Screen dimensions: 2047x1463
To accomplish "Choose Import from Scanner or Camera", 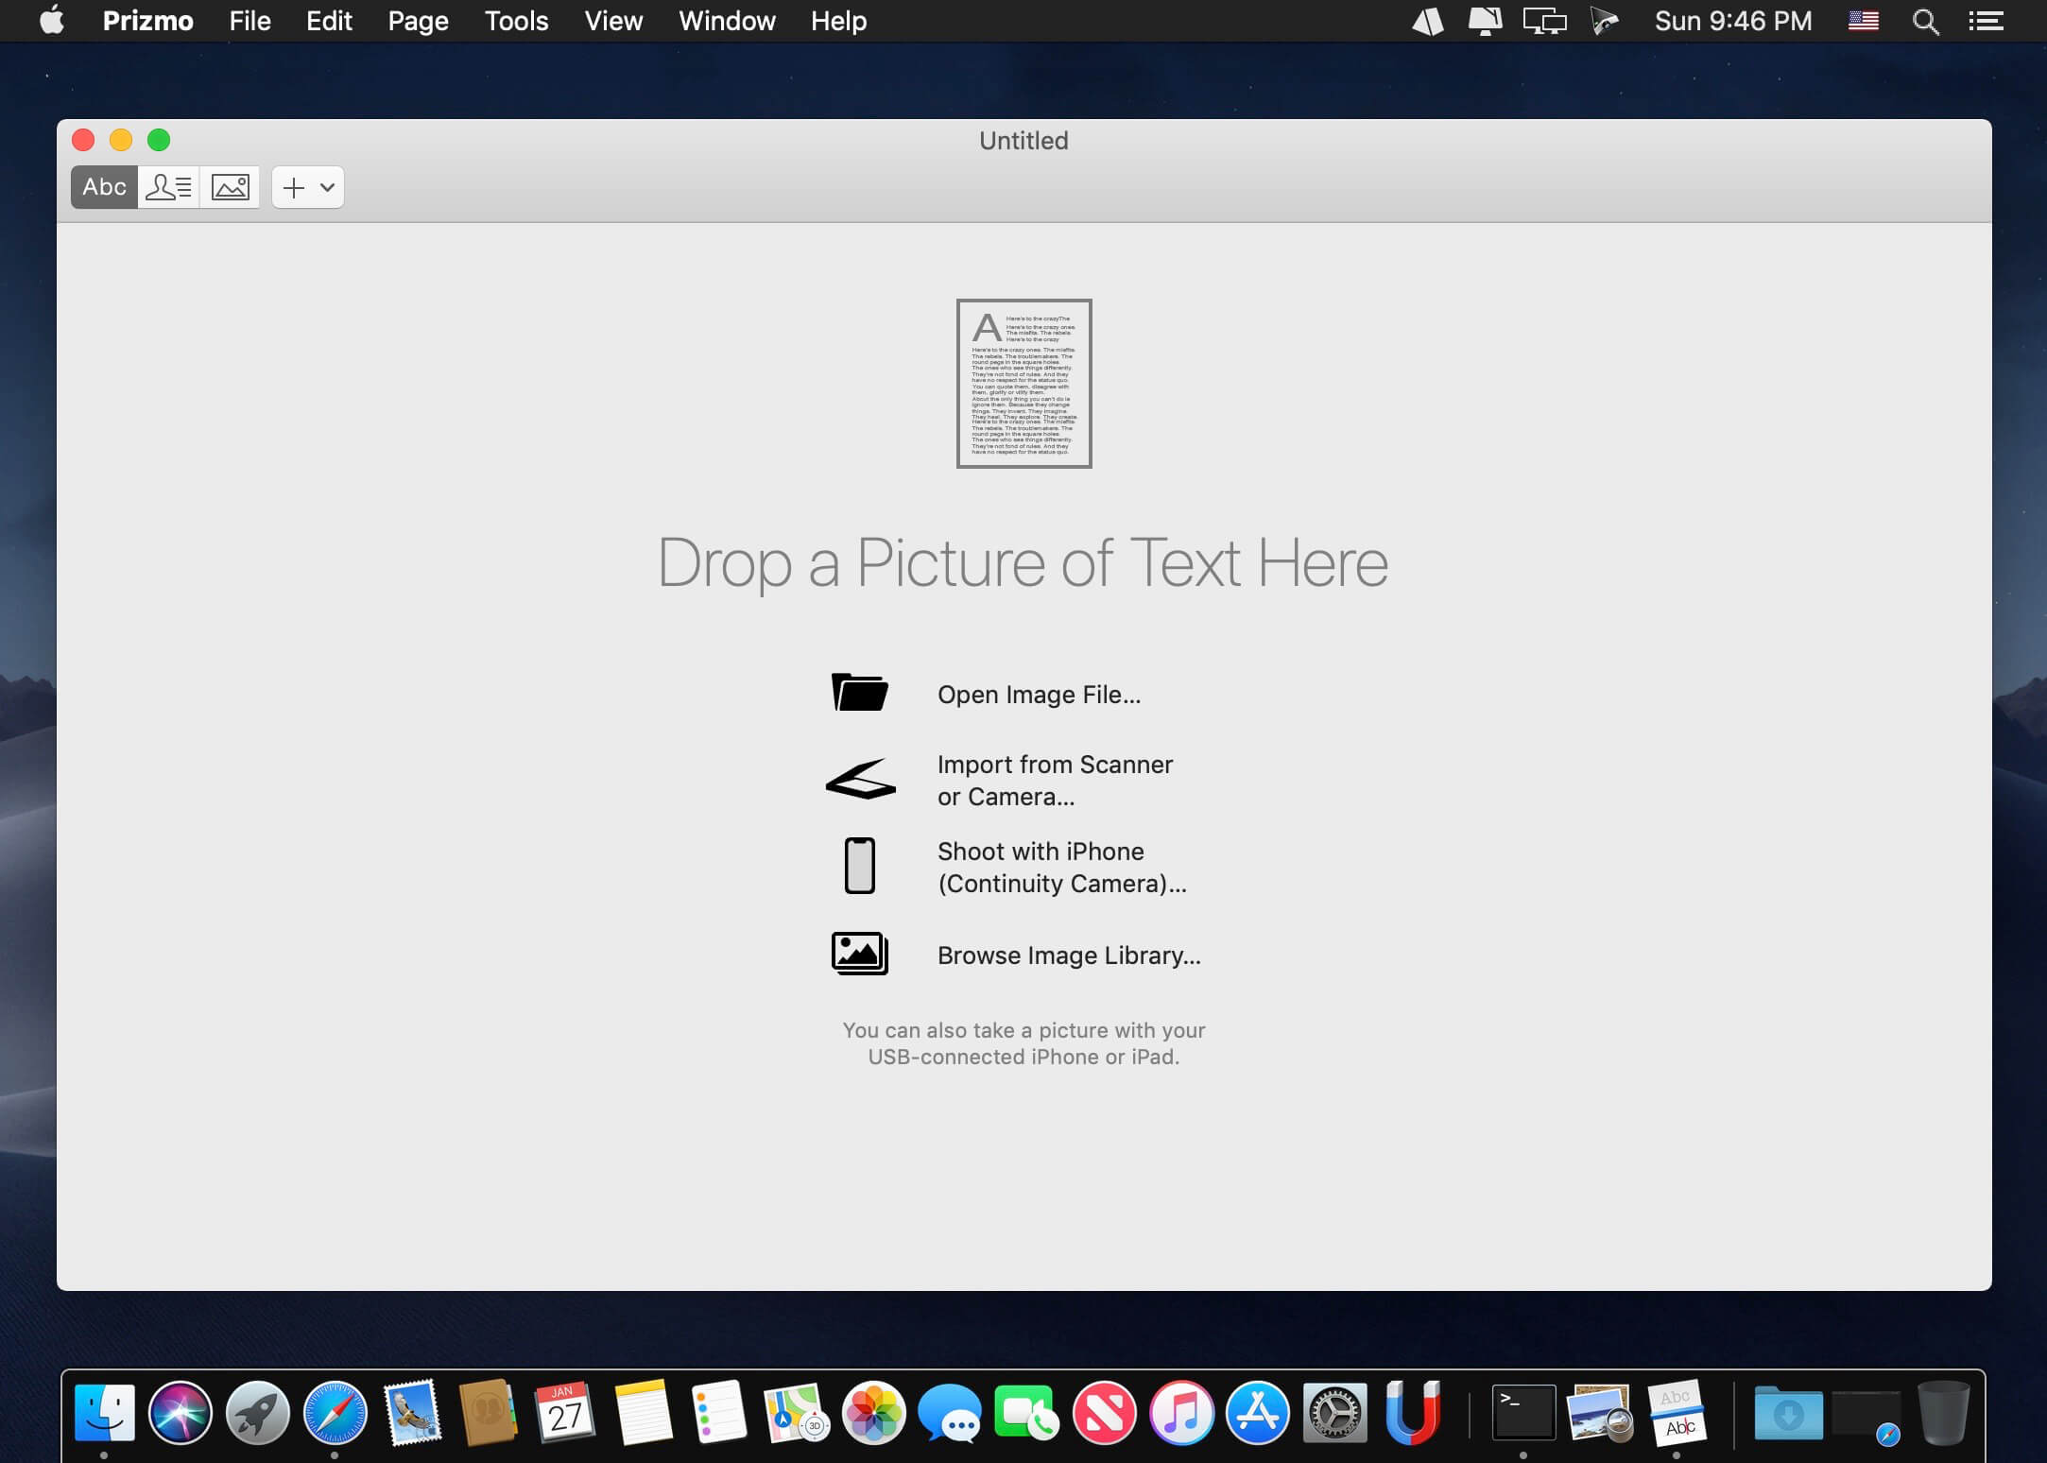I will 1054,780.
